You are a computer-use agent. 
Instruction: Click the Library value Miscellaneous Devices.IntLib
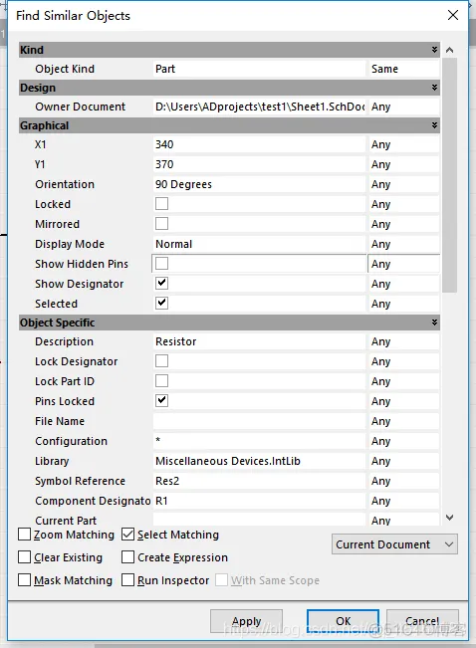[x=259, y=461]
